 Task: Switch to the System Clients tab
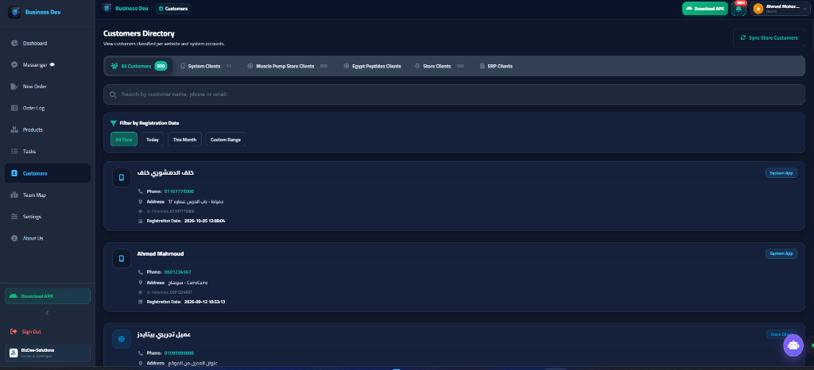[205, 66]
